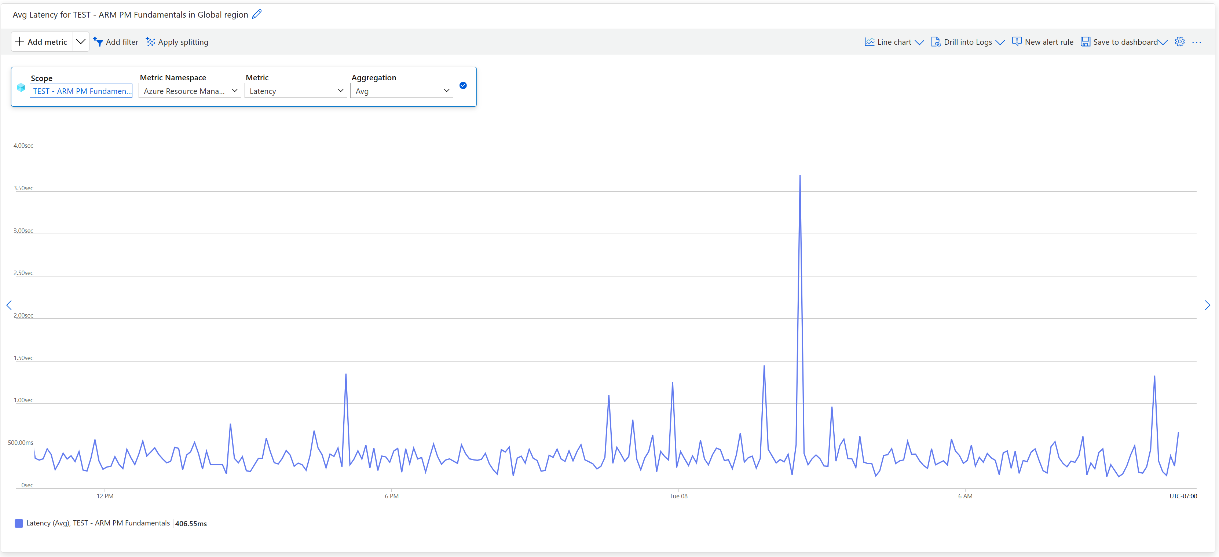Click the Scope input field
The image size is (1219, 557).
pos(81,91)
